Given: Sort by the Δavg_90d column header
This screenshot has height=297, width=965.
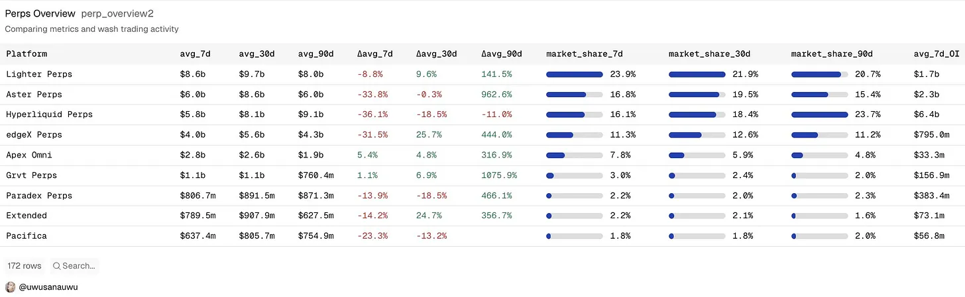Looking at the screenshot, I should tap(502, 54).
